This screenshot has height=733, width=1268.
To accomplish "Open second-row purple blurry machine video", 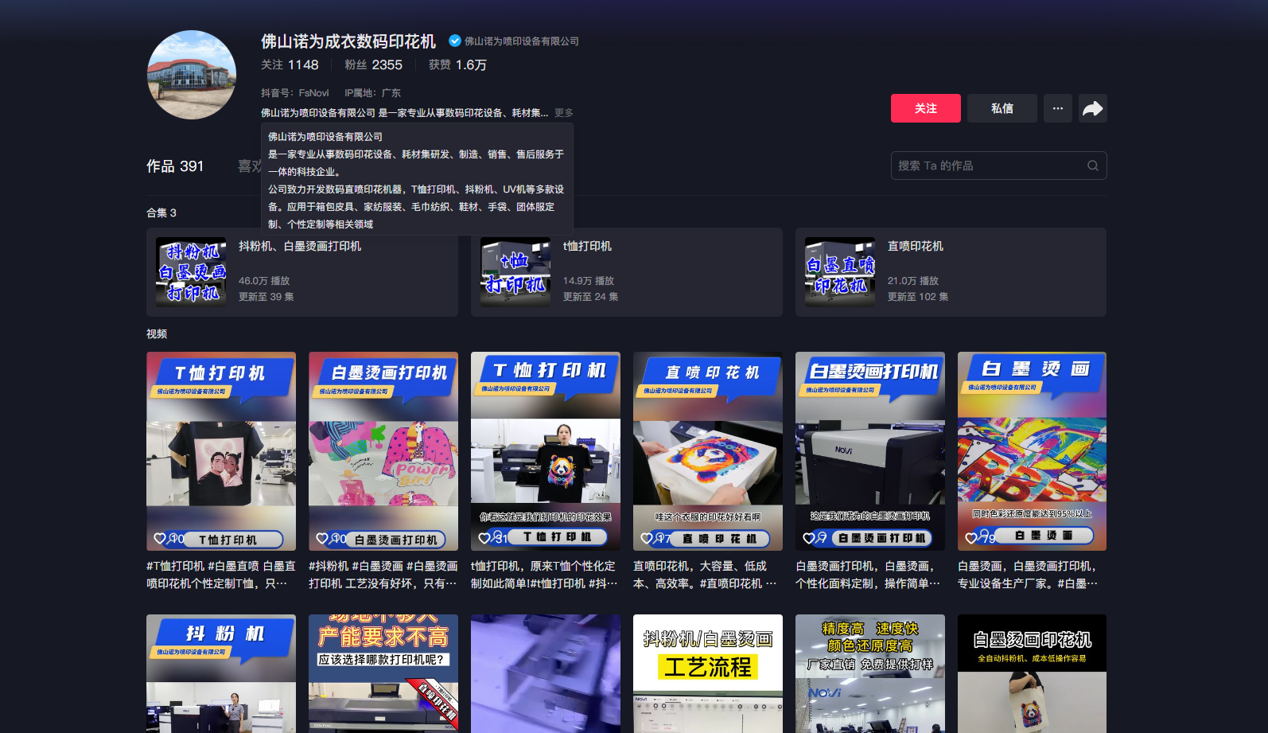I will pyautogui.click(x=546, y=673).
